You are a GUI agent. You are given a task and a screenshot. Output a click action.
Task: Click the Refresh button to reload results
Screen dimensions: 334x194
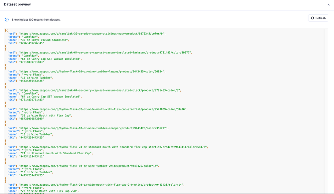(318, 18)
